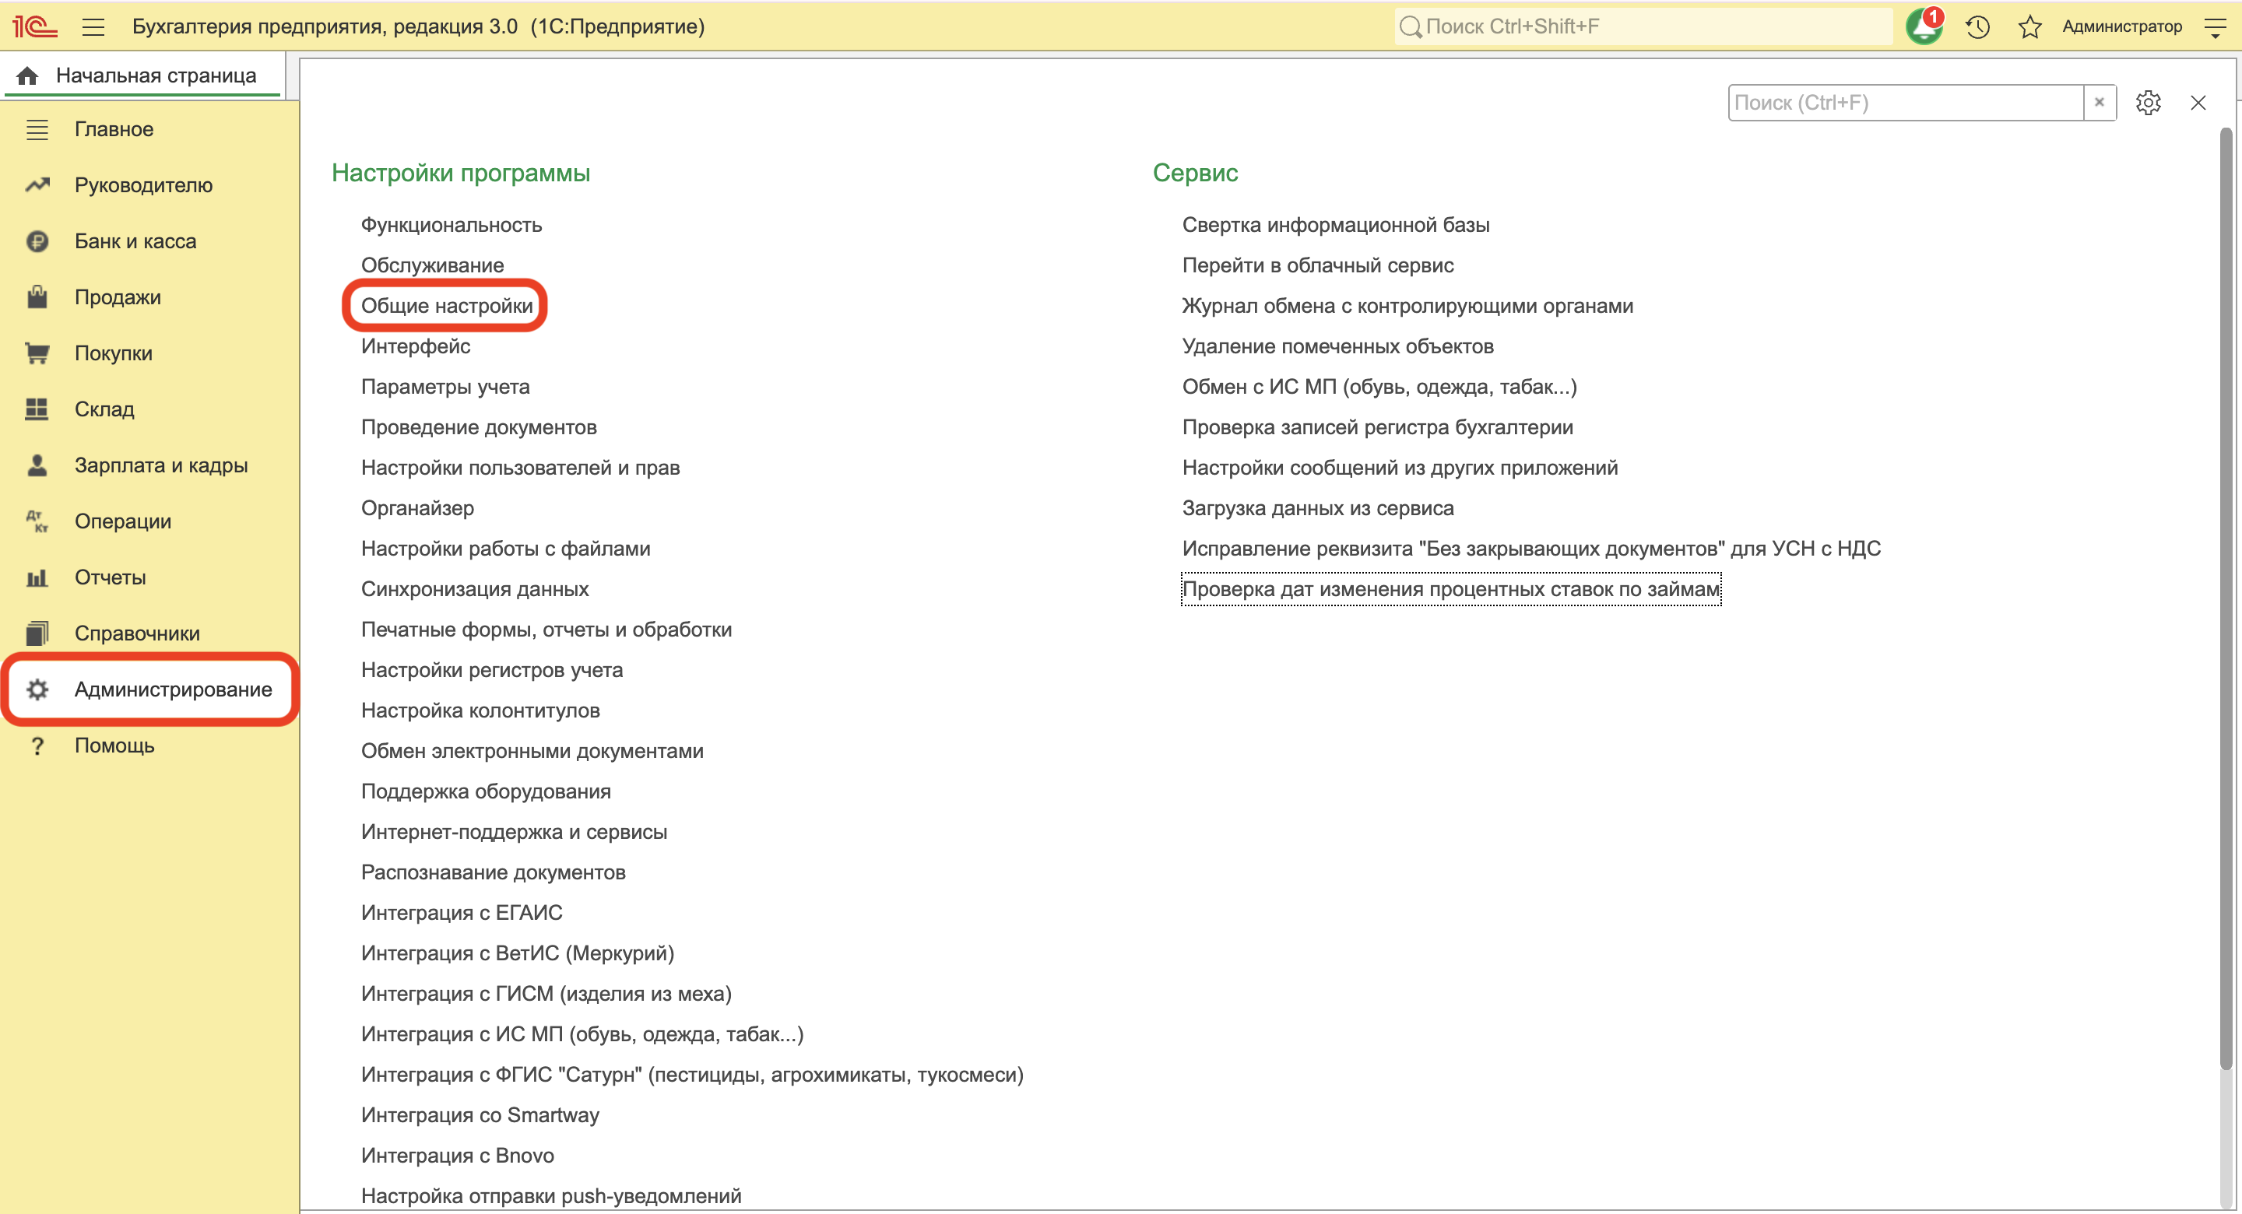Open the Общие настройки link
This screenshot has height=1214, width=2242.
[447, 306]
